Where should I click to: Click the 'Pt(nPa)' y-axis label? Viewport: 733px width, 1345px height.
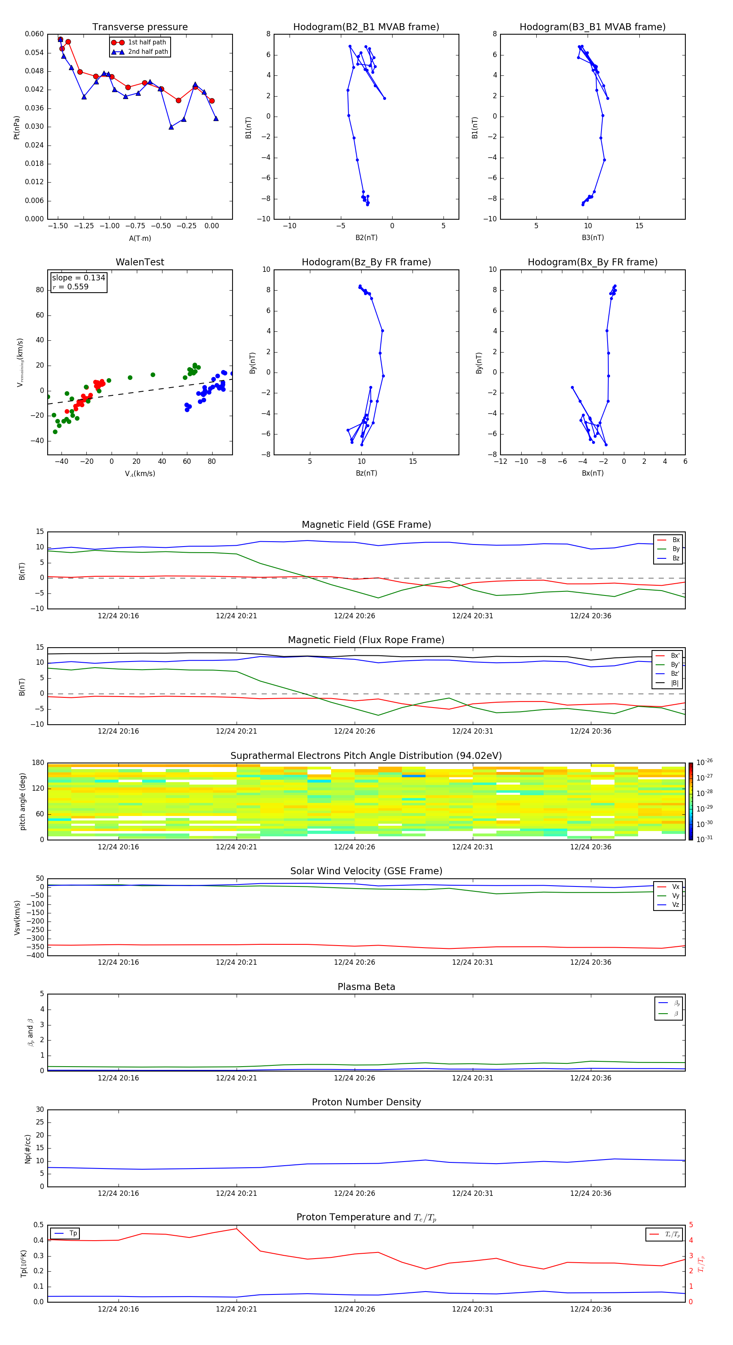[x=17, y=128]
